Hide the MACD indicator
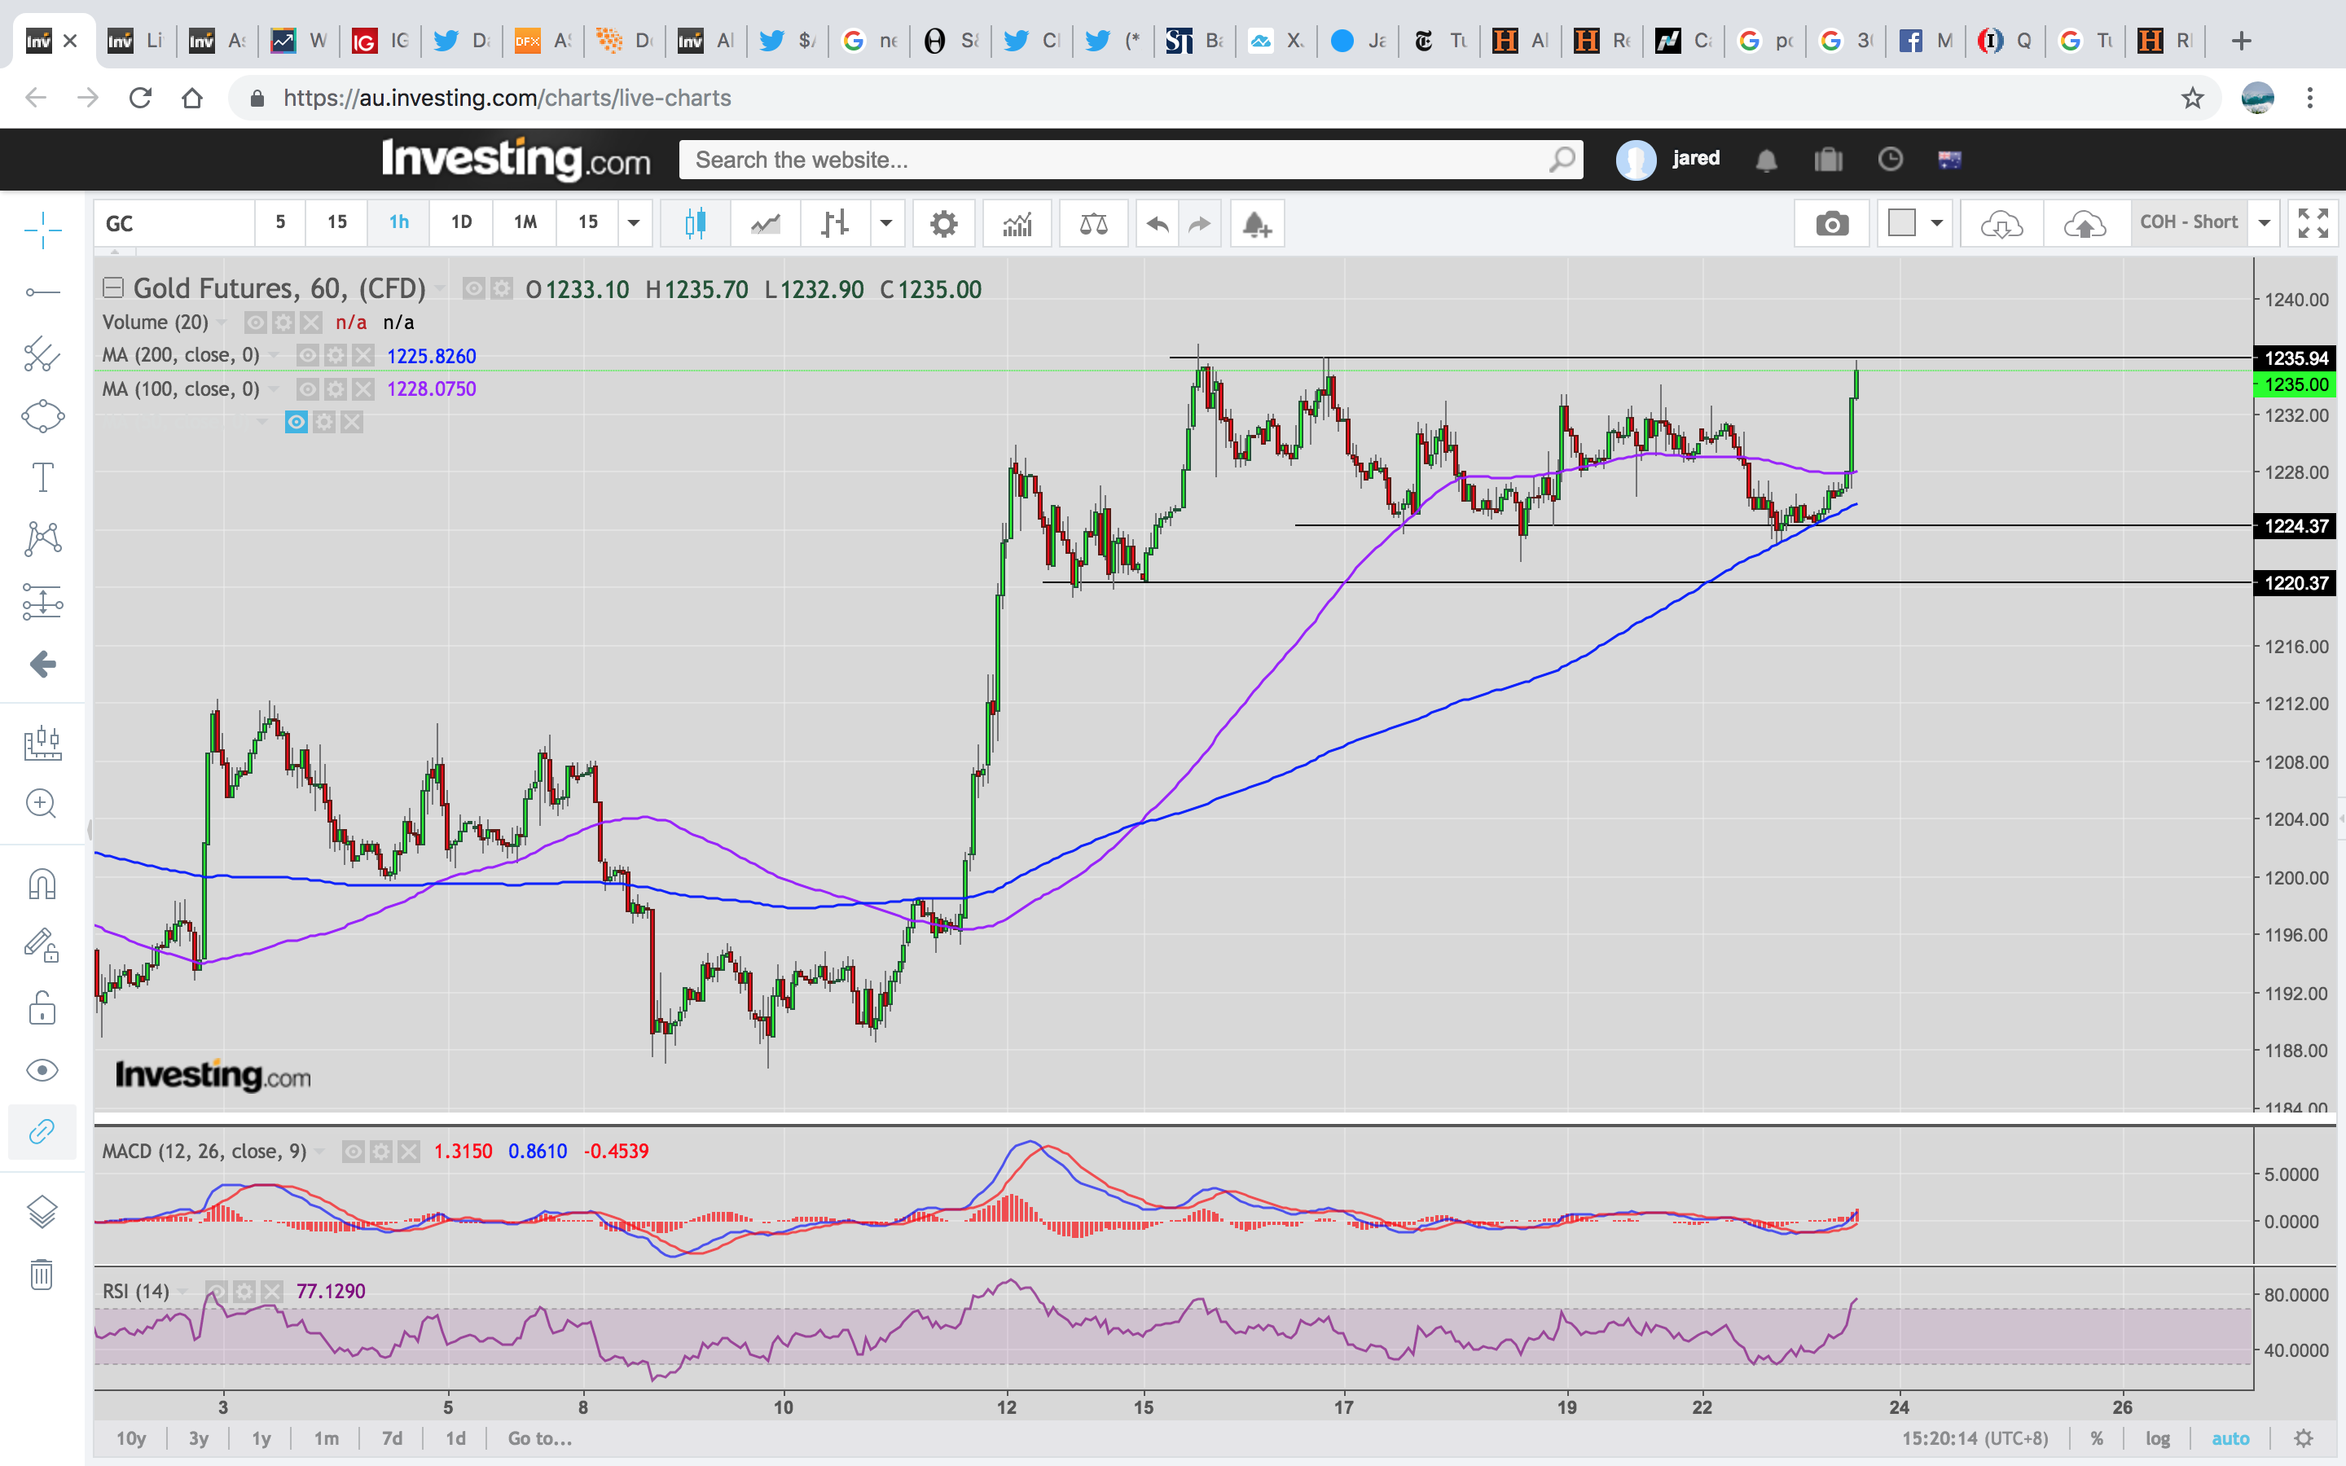The width and height of the screenshot is (2346, 1466). 354,1152
